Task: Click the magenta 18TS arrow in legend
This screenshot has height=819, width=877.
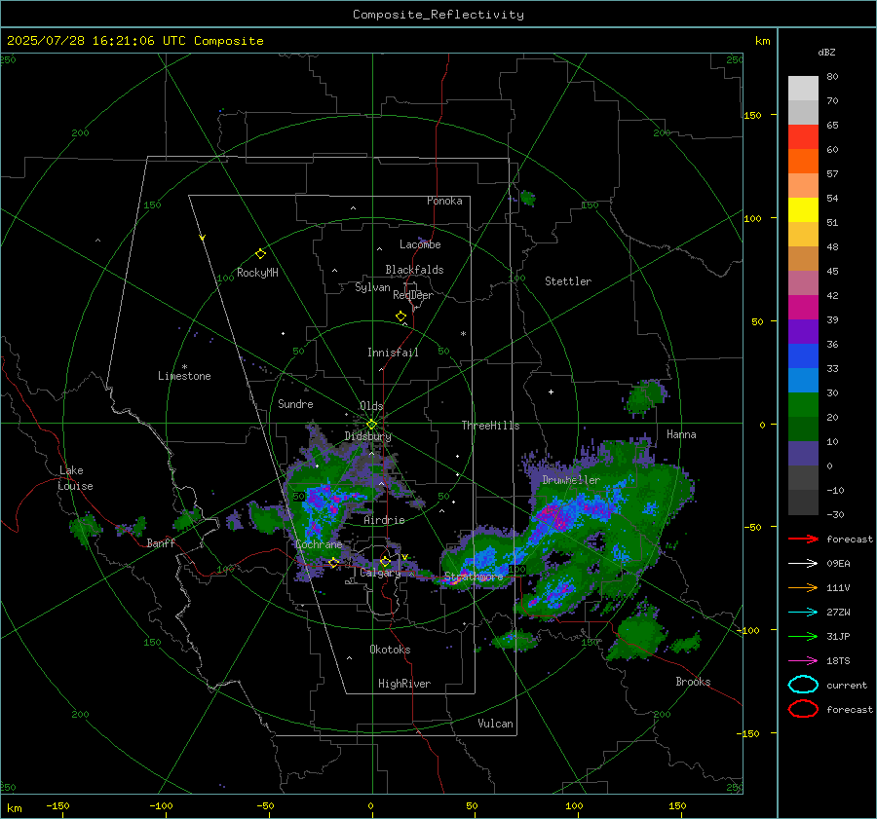Action: 803,661
